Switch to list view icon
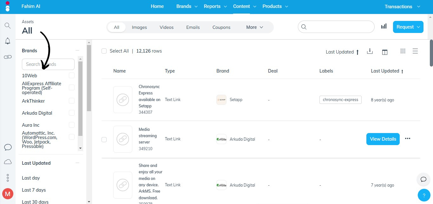Viewport: 433px width, 204px height. [x=415, y=51]
